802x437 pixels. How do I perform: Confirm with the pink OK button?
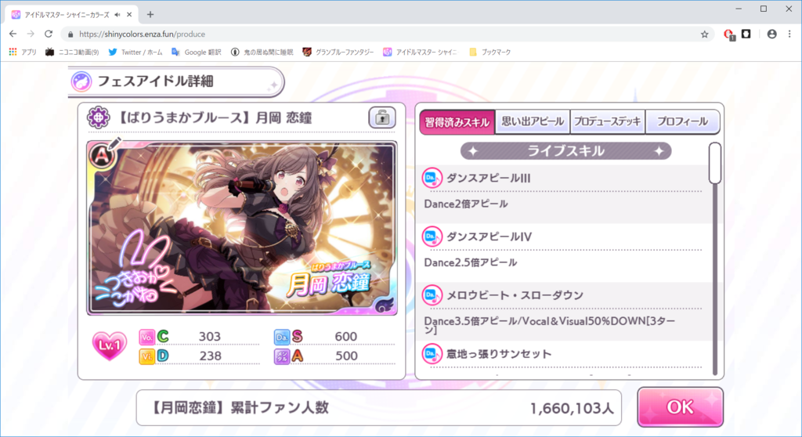pyautogui.click(x=681, y=407)
